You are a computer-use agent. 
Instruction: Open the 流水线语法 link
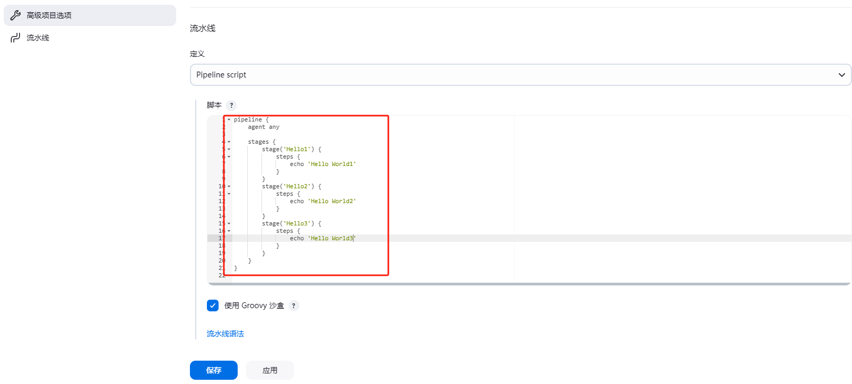225,334
